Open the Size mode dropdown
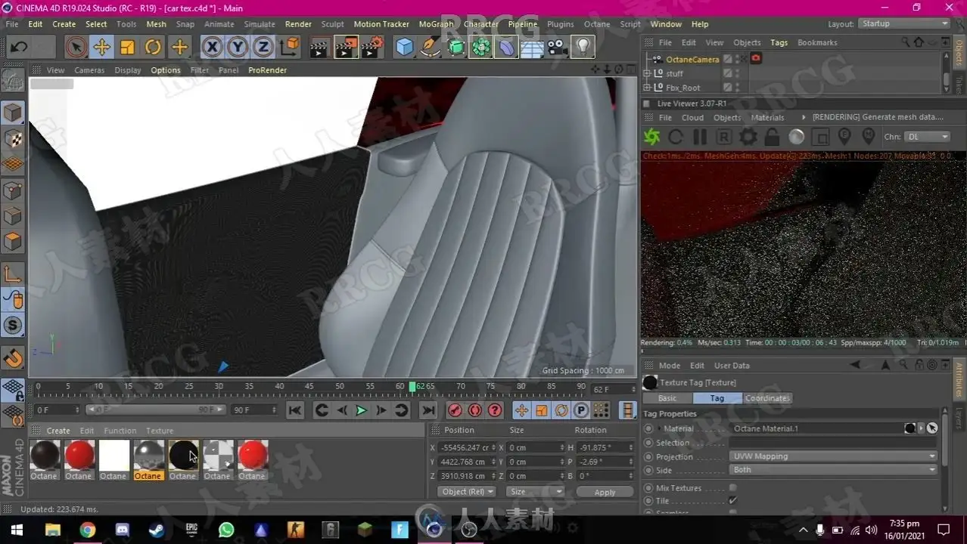 536,492
